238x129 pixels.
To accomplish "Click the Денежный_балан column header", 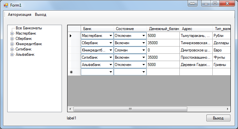I will click(163, 29).
